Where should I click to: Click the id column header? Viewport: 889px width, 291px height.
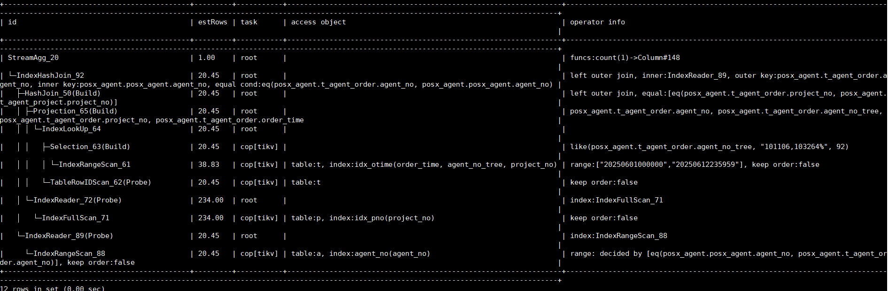coord(12,22)
